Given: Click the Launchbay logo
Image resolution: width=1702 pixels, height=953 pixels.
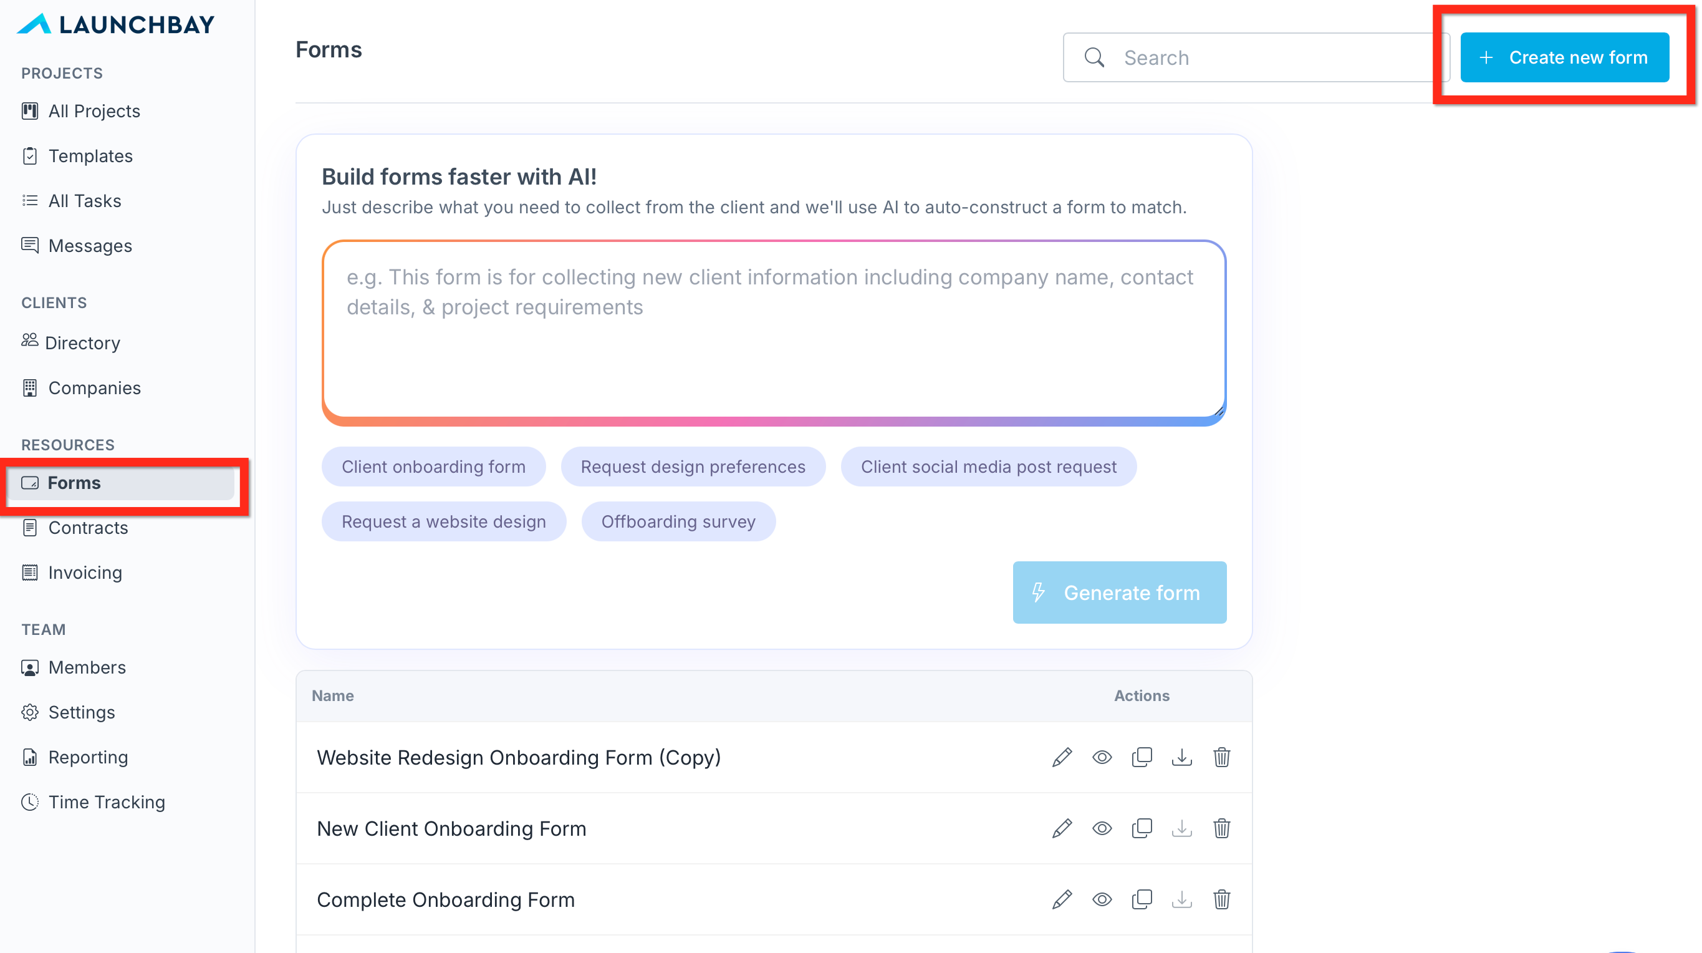Looking at the screenshot, I should 117,24.
